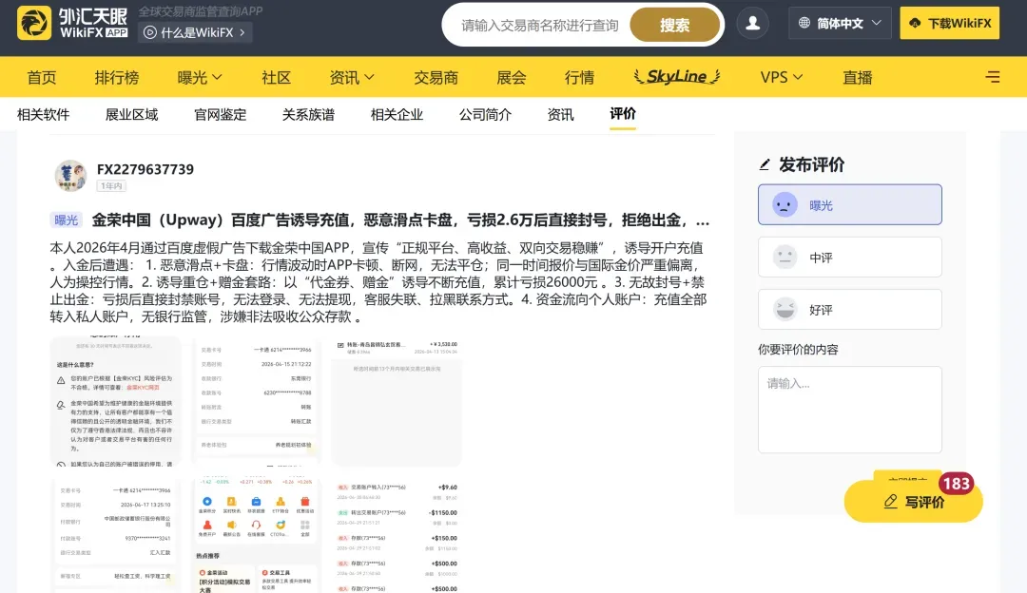Click the pencil icon next to 发布评价

(x=765, y=165)
